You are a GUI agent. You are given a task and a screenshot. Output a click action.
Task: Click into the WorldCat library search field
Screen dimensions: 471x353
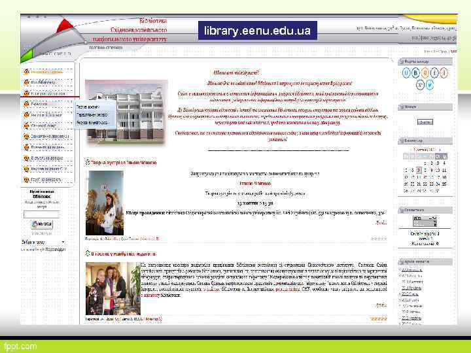[41, 214]
